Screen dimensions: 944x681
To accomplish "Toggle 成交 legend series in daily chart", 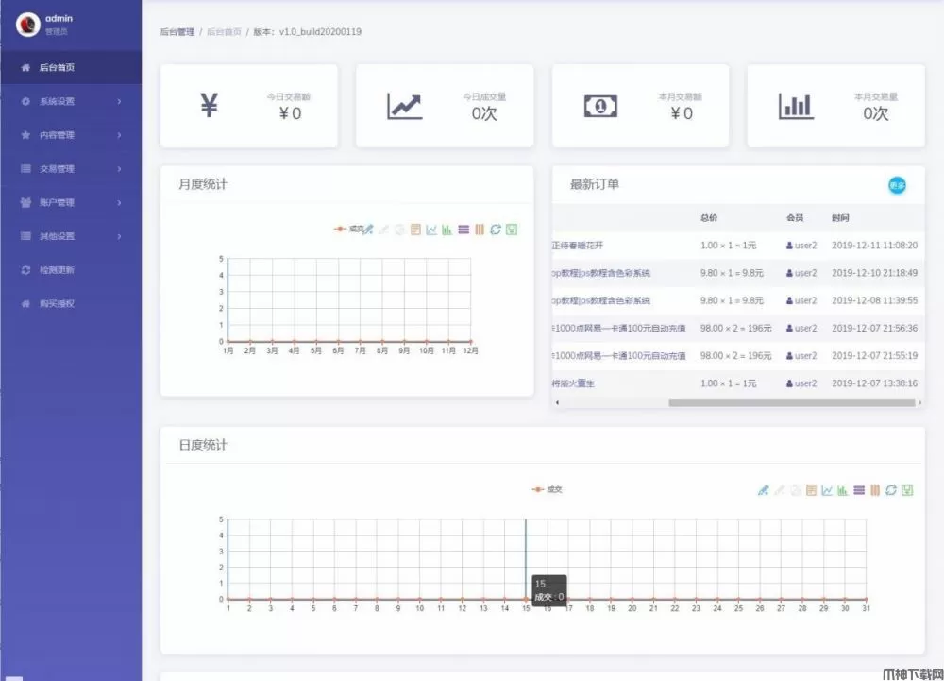I will pos(547,489).
